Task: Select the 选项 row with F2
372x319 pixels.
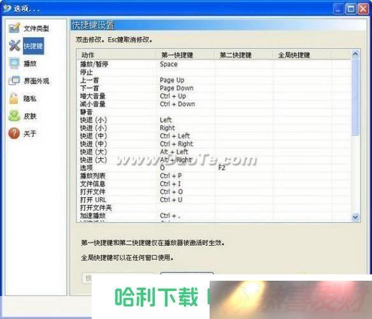Action: click(214, 168)
